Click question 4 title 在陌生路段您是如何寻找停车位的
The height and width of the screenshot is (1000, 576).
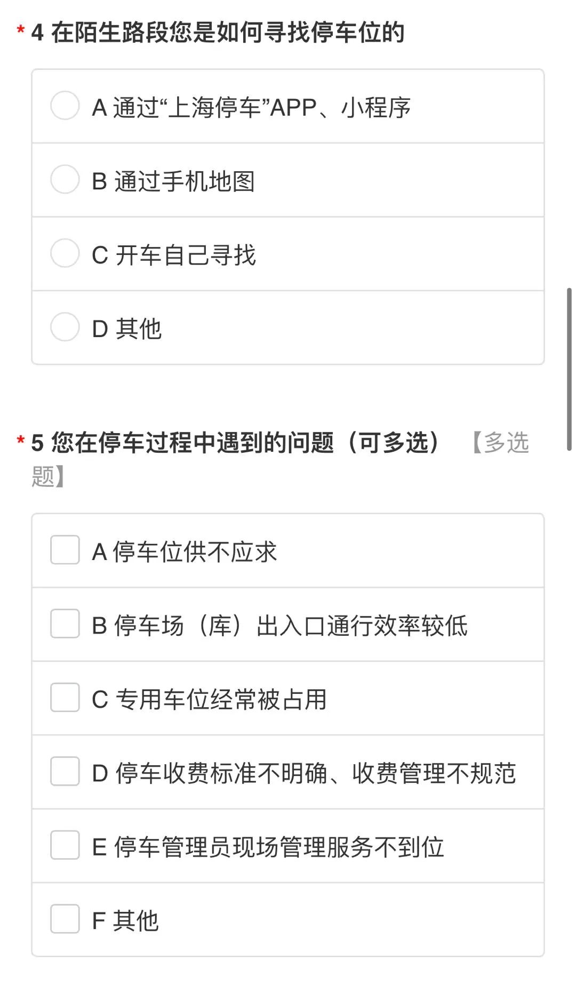coord(227,33)
